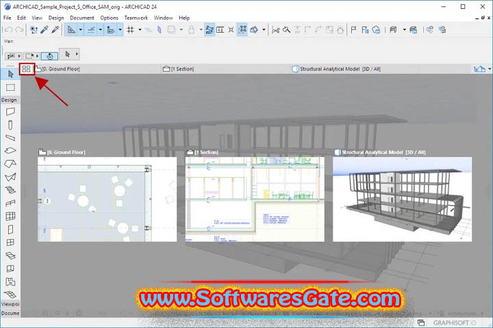Pick up parameters with eyedropper
This screenshot has height=328, width=493.
(x=45, y=30)
